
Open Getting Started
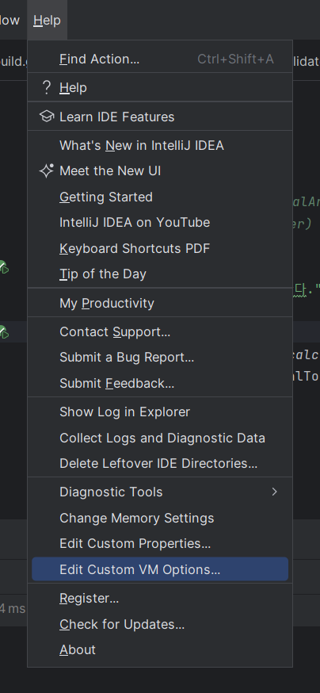click(160, 197)
